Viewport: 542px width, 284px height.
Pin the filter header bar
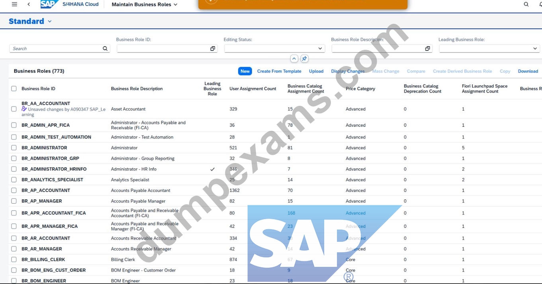coord(304,59)
